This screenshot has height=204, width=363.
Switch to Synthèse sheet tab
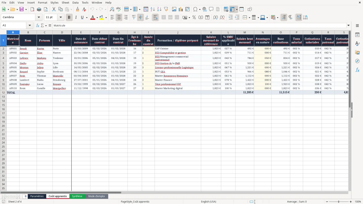(77, 196)
